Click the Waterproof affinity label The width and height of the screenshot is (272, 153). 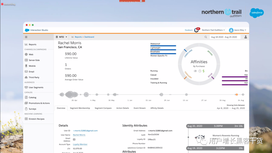155,44
